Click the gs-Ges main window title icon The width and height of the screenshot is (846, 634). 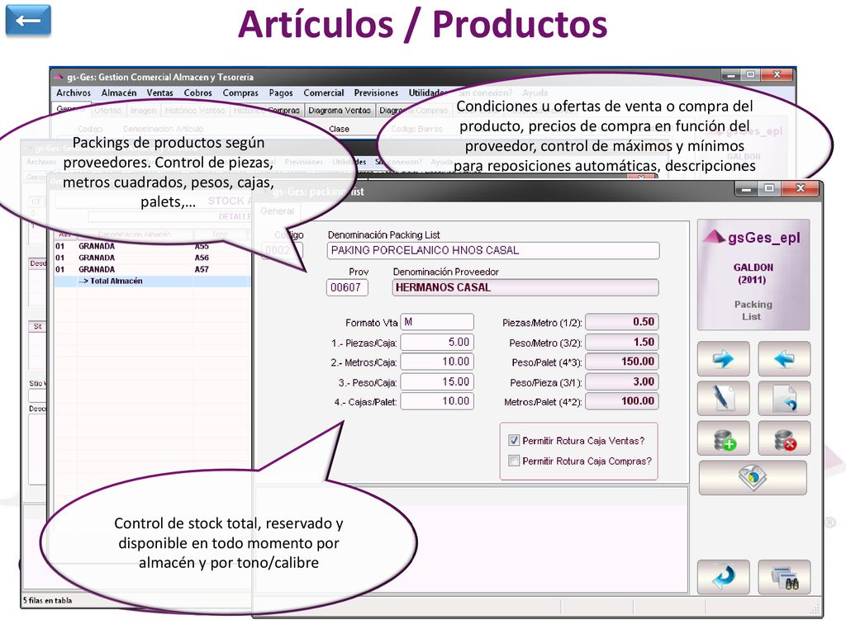59,77
